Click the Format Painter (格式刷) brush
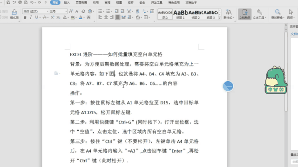Viewport: 298px width, 167px height. (14, 14)
